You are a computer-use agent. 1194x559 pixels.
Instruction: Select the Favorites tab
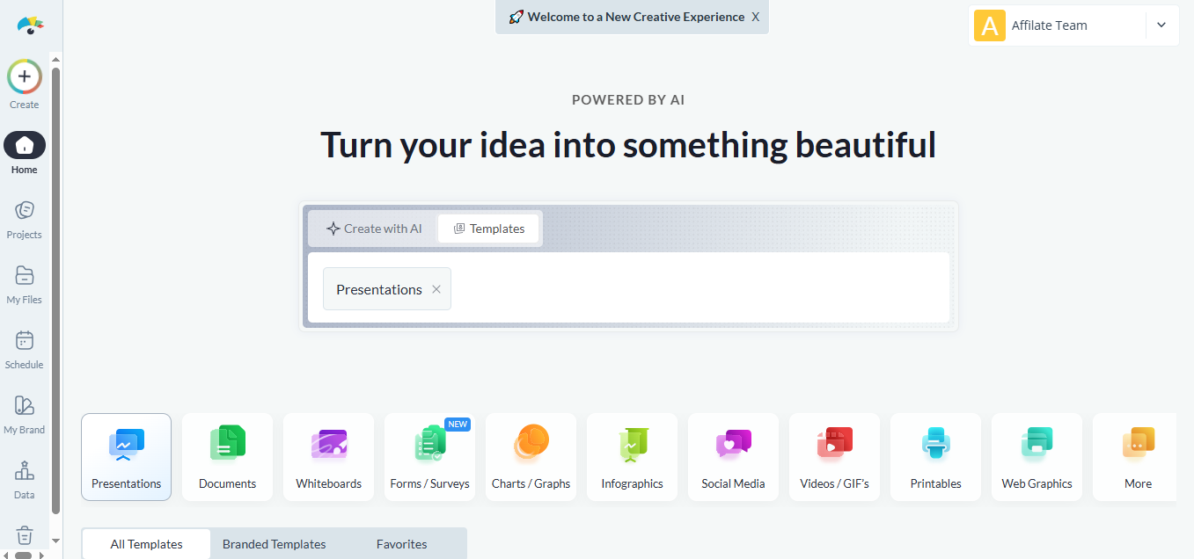(x=401, y=544)
